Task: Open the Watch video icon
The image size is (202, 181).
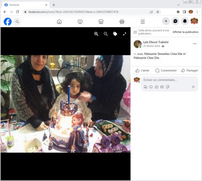Action: tap(80, 21)
